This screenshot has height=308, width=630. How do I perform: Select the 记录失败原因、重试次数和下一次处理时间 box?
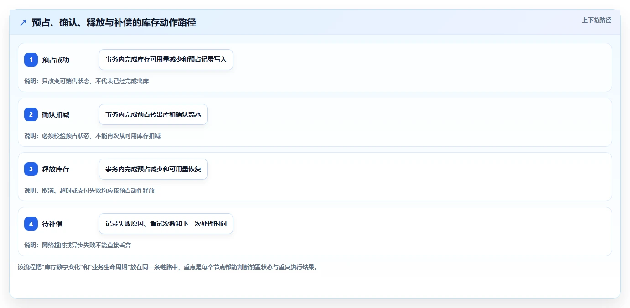pyautogui.click(x=166, y=224)
